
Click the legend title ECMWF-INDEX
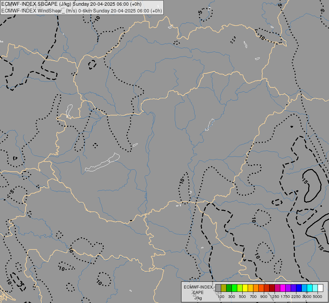point(198,287)
